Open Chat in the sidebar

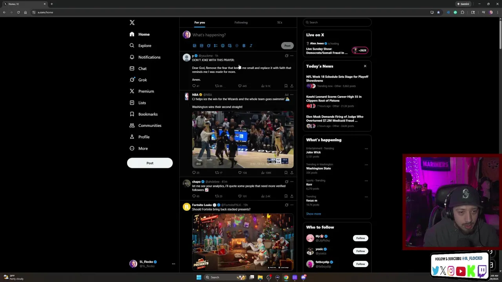(138, 69)
